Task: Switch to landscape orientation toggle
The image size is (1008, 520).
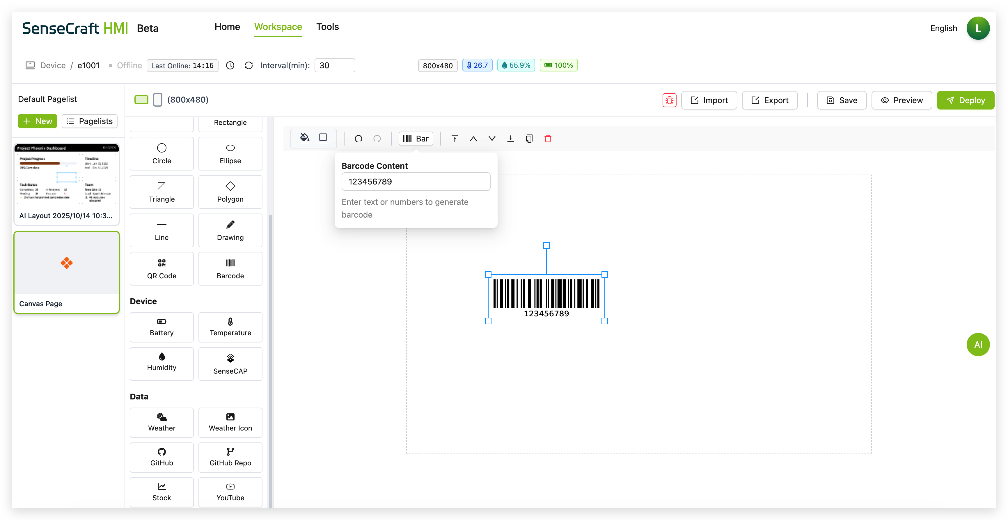Action: click(x=141, y=100)
